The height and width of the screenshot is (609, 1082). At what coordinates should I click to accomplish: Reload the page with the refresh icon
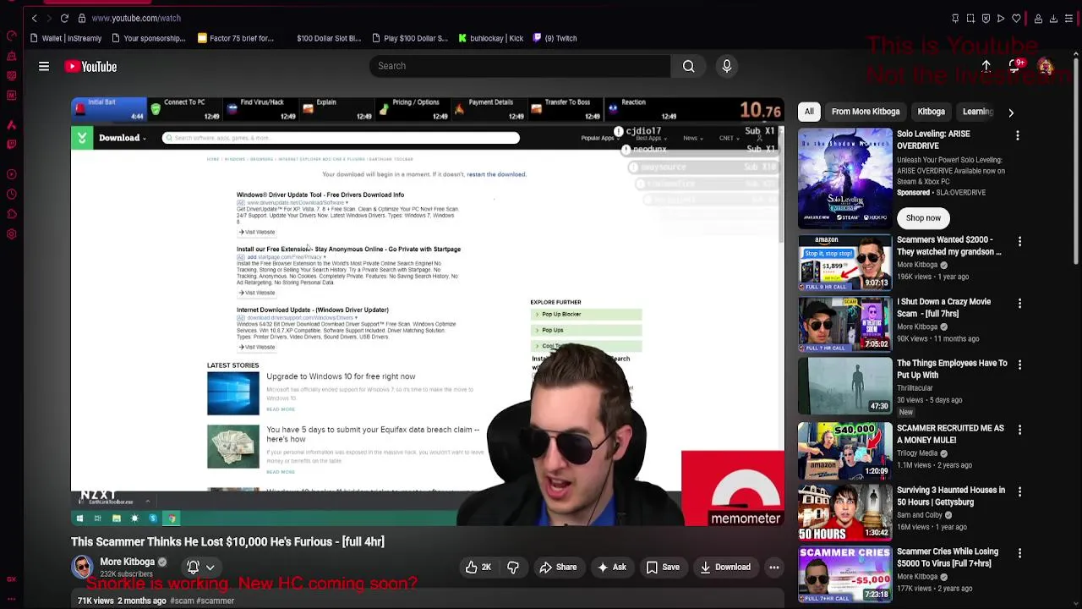coord(64,18)
